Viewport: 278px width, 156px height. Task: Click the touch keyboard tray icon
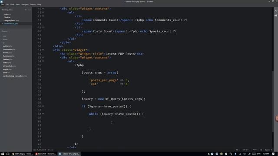point(254,154)
